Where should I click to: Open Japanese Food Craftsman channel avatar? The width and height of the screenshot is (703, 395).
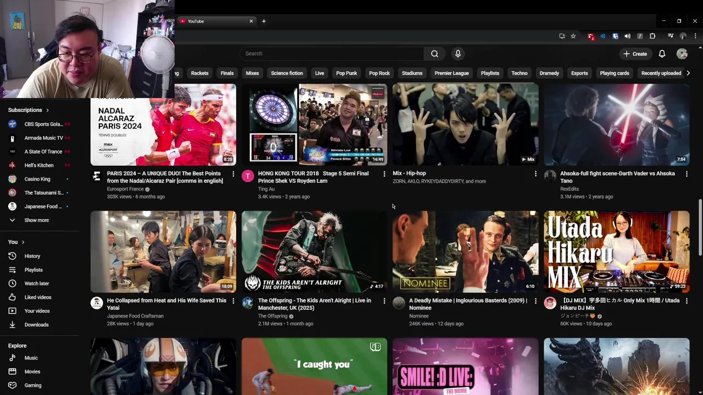pyautogui.click(x=97, y=303)
